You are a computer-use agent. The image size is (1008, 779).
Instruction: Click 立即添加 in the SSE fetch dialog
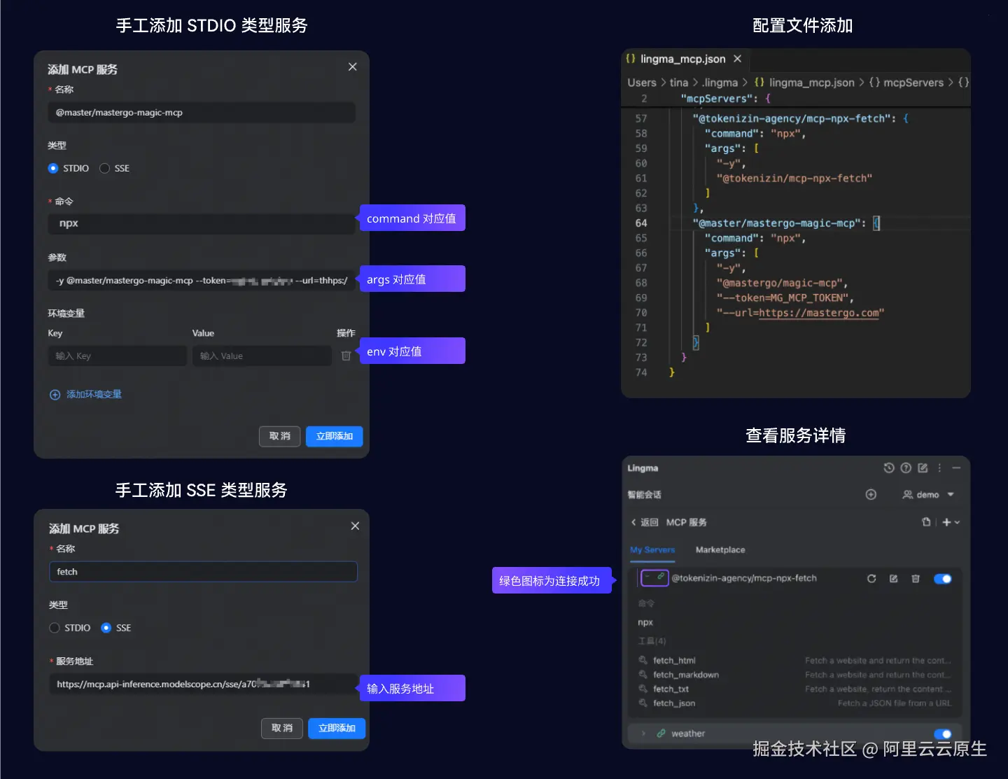[x=337, y=728]
